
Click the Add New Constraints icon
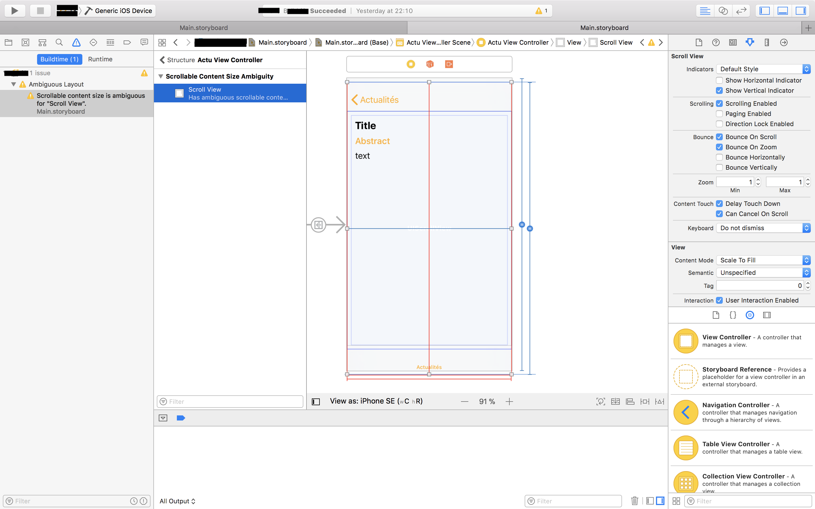click(x=645, y=401)
